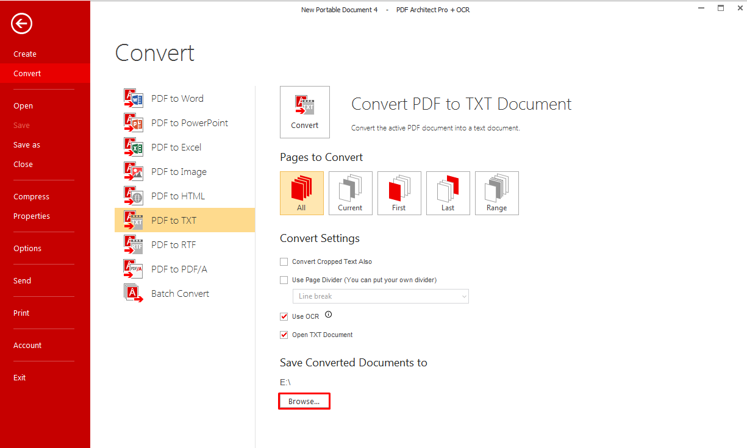
Task: Select the PDF to Word conversion icon
Action: pyautogui.click(x=134, y=98)
